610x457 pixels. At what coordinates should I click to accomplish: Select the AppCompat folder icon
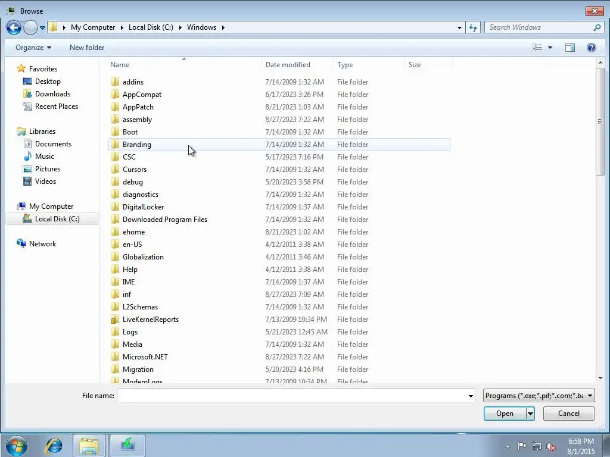(115, 94)
